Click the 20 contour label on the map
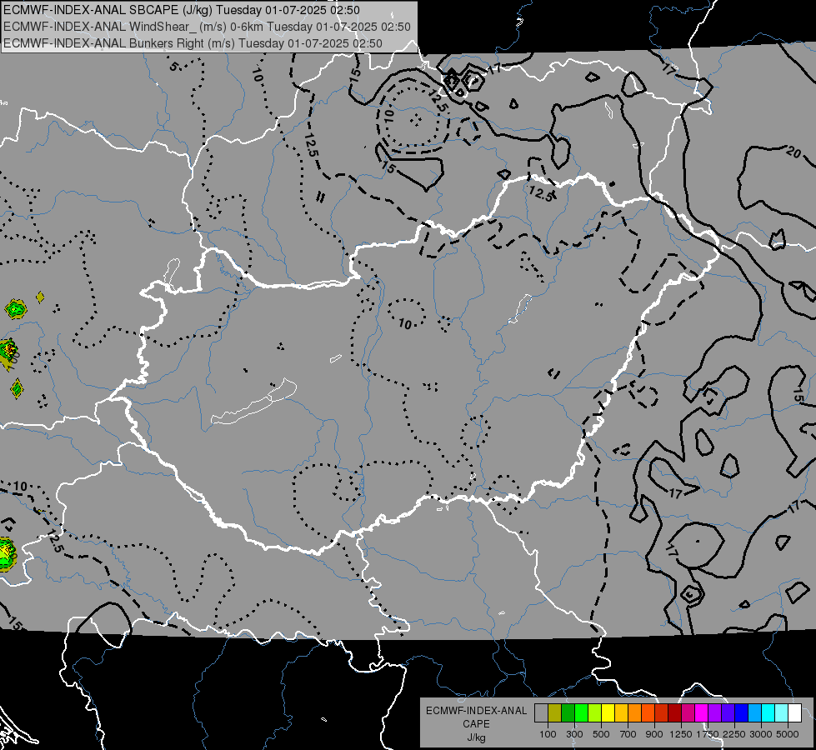816x750 pixels. (x=793, y=152)
